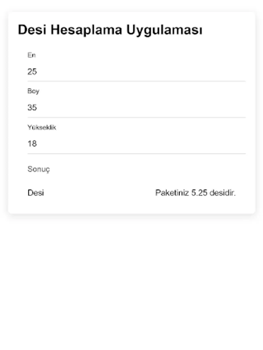
Task: Click the "Yükseklik" field label
Action: coord(42,127)
